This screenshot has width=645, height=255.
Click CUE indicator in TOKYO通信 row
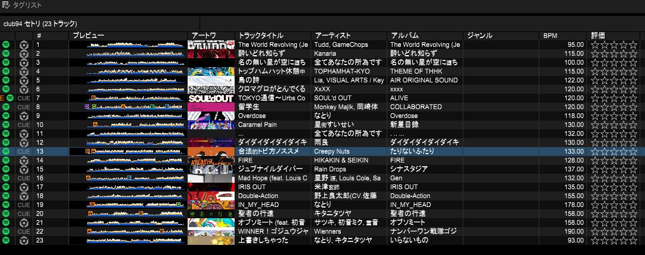tap(24, 98)
